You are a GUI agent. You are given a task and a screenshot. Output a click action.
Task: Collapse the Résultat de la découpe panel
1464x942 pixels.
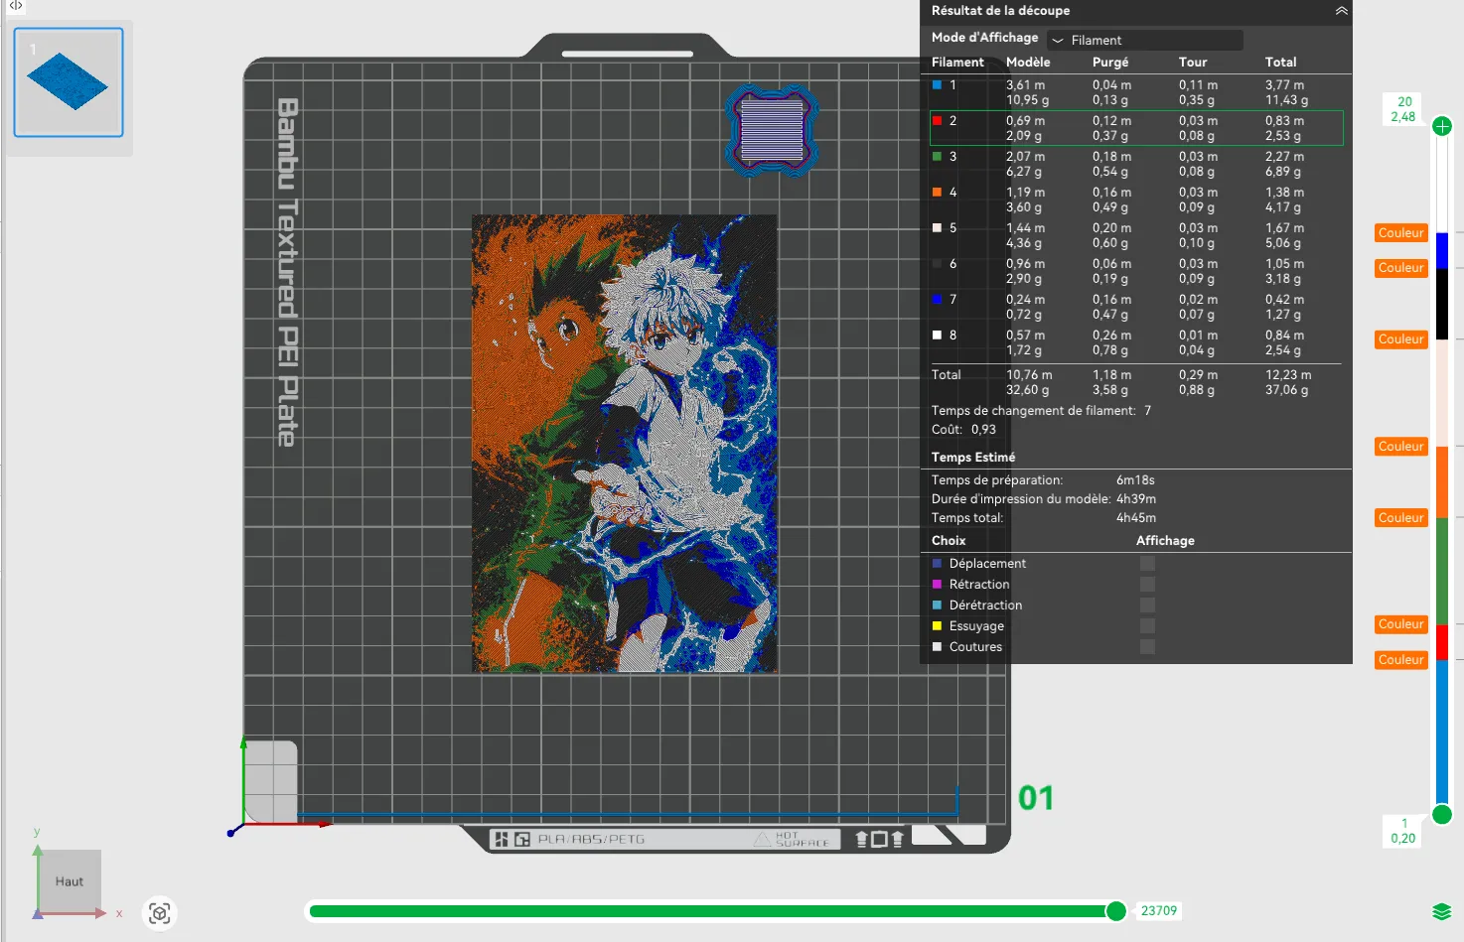click(1341, 11)
